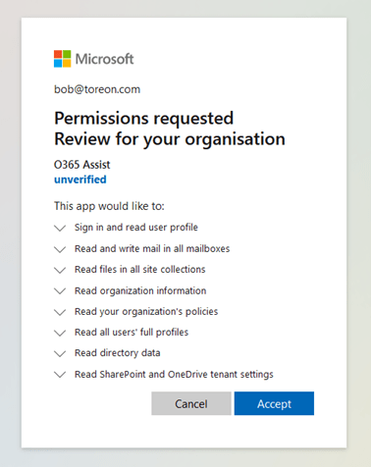
Task: Expand 'Sign in and read user profile' chevron
Action: click(60, 228)
